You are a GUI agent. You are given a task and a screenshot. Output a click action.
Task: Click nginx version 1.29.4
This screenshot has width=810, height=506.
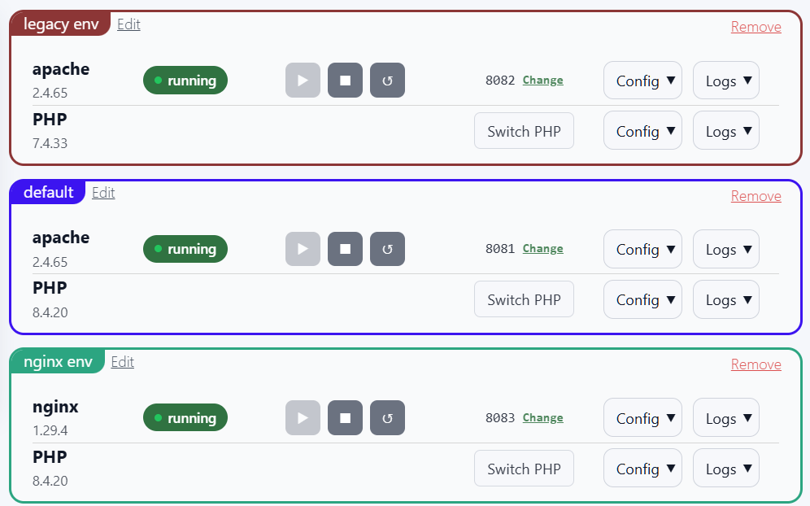pyautogui.click(x=50, y=430)
